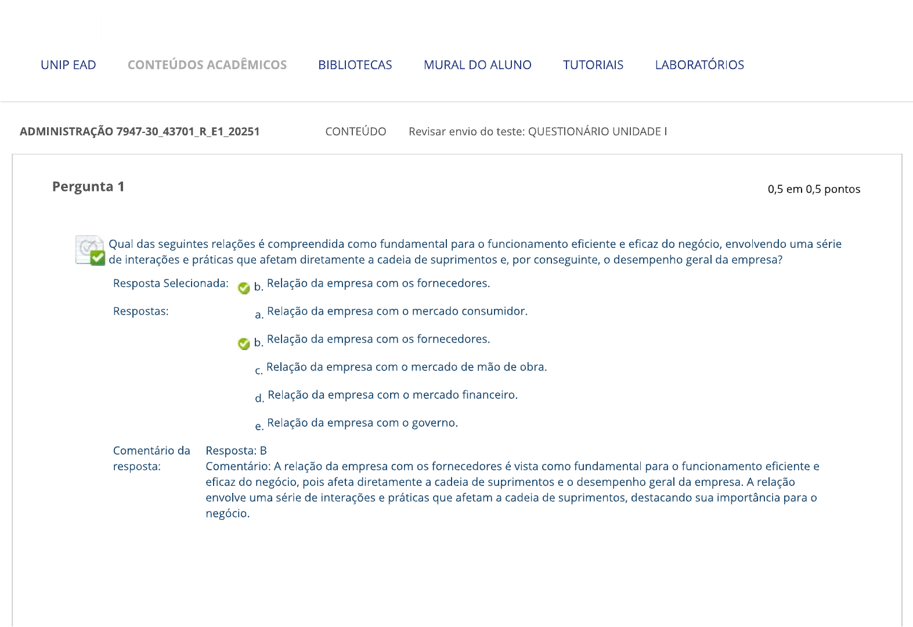
Task: Open MURAL DO ALUNO section
Action: [x=478, y=65]
